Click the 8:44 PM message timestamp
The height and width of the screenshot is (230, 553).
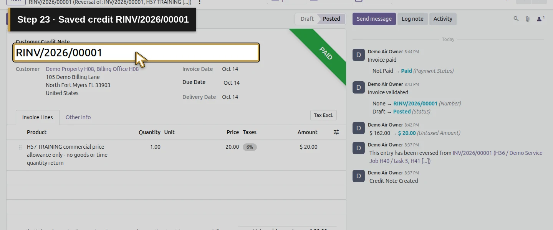tap(412, 52)
